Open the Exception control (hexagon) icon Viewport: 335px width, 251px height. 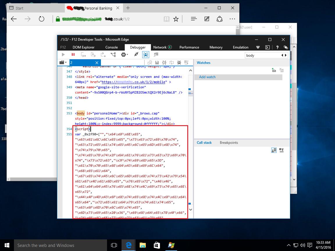[x=124, y=54]
